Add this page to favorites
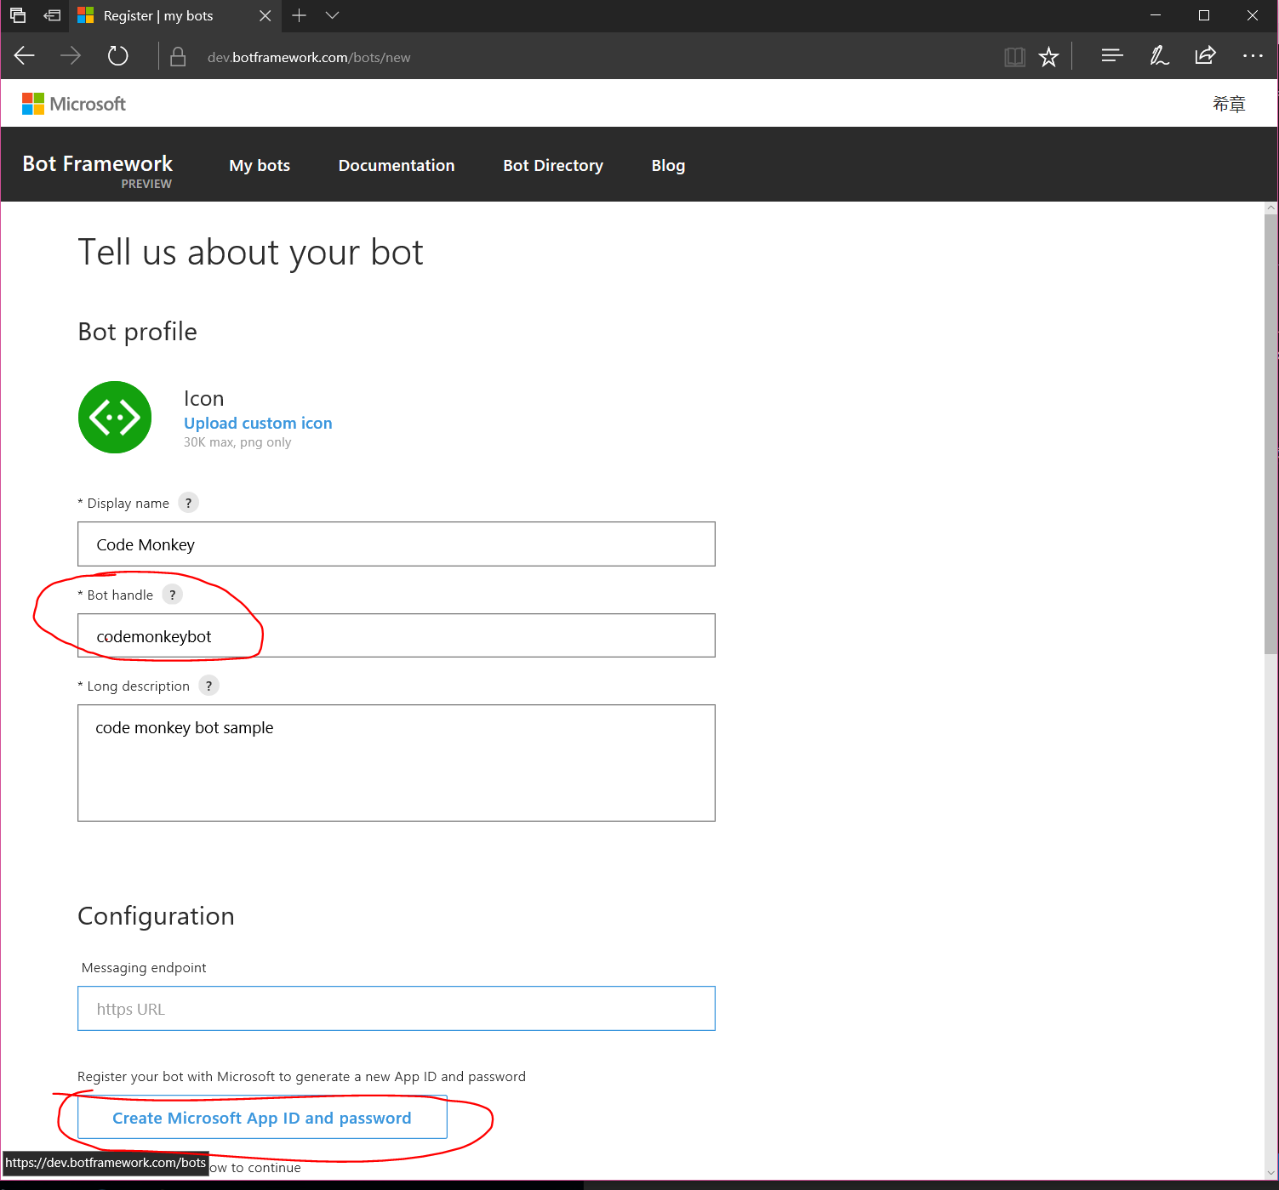 click(x=1048, y=56)
